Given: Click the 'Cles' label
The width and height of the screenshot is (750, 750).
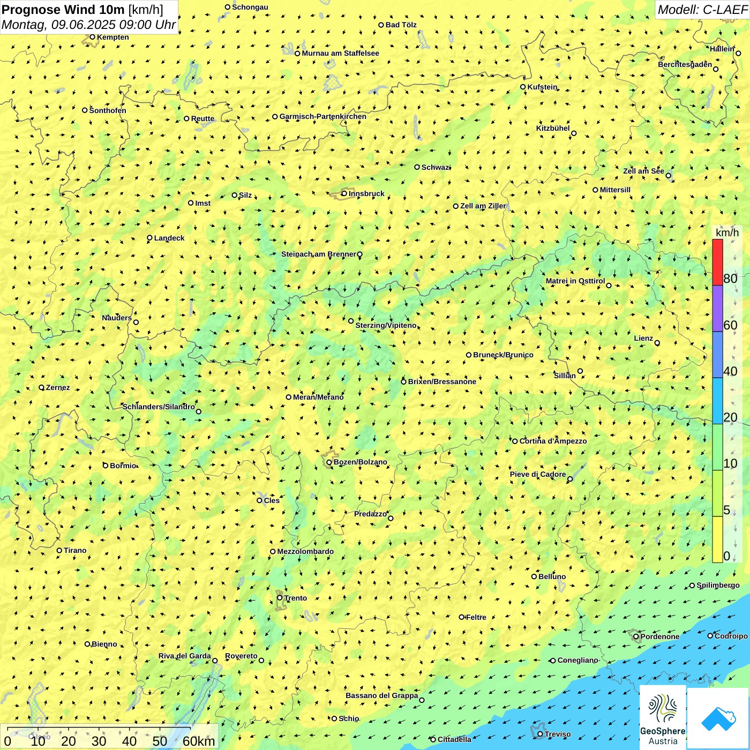Looking at the screenshot, I should [272, 500].
